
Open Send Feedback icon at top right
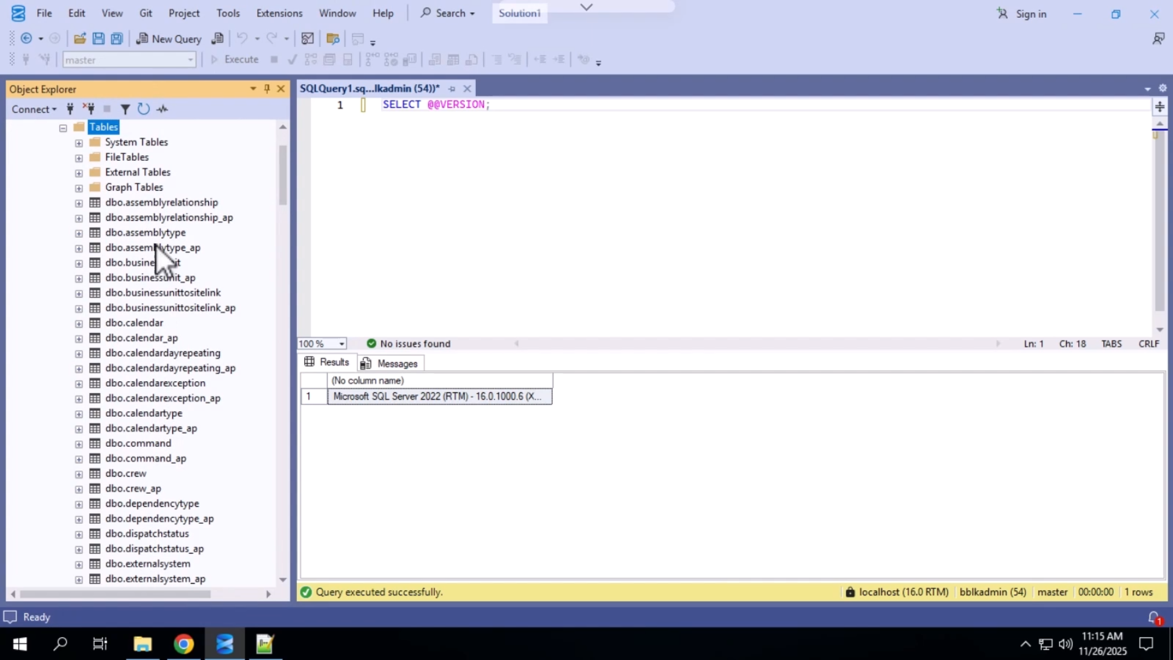(x=1158, y=38)
